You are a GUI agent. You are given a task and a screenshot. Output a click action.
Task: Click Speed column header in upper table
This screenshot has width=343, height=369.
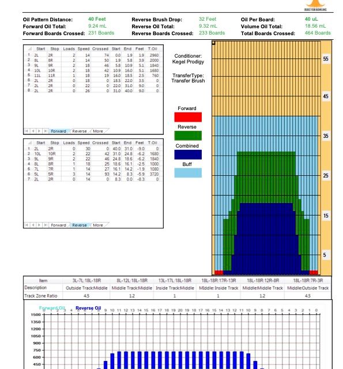pos(84,48)
